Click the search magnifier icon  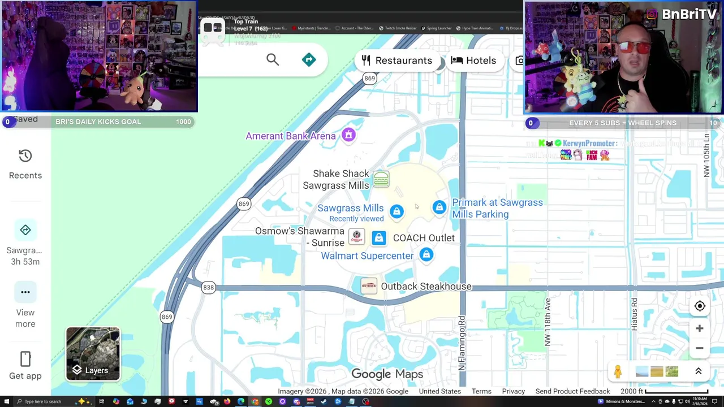[x=273, y=59]
